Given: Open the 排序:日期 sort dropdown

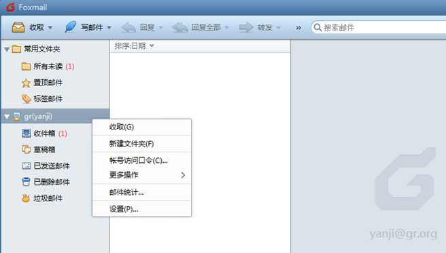Looking at the screenshot, I should coord(134,45).
